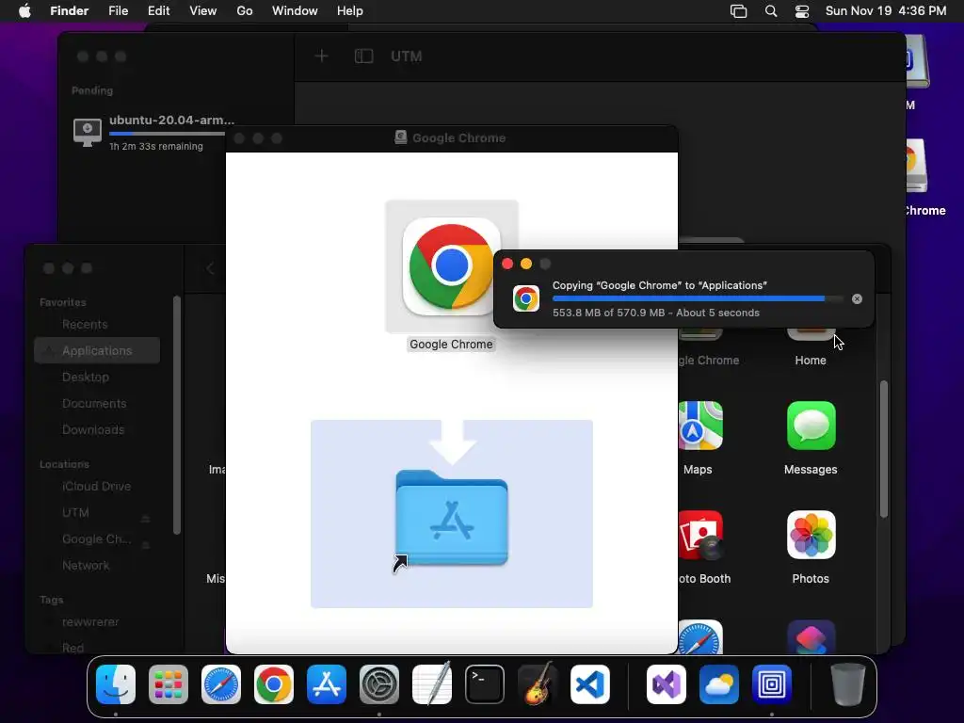The height and width of the screenshot is (723, 964).
Task: Open App Store in the Dock
Action: [x=327, y=684]
